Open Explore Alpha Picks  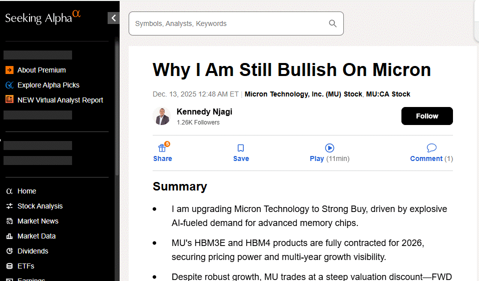(x=48, y=85)
